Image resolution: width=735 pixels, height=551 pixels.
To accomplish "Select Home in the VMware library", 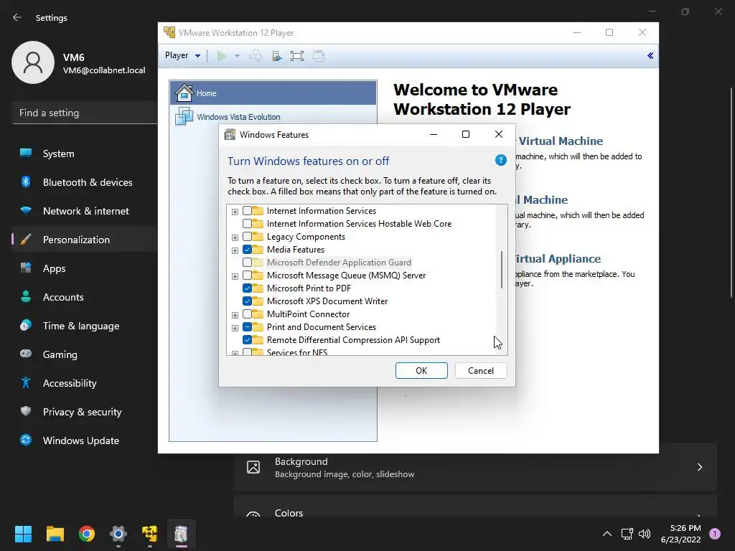I will click(x=273, y=93).
